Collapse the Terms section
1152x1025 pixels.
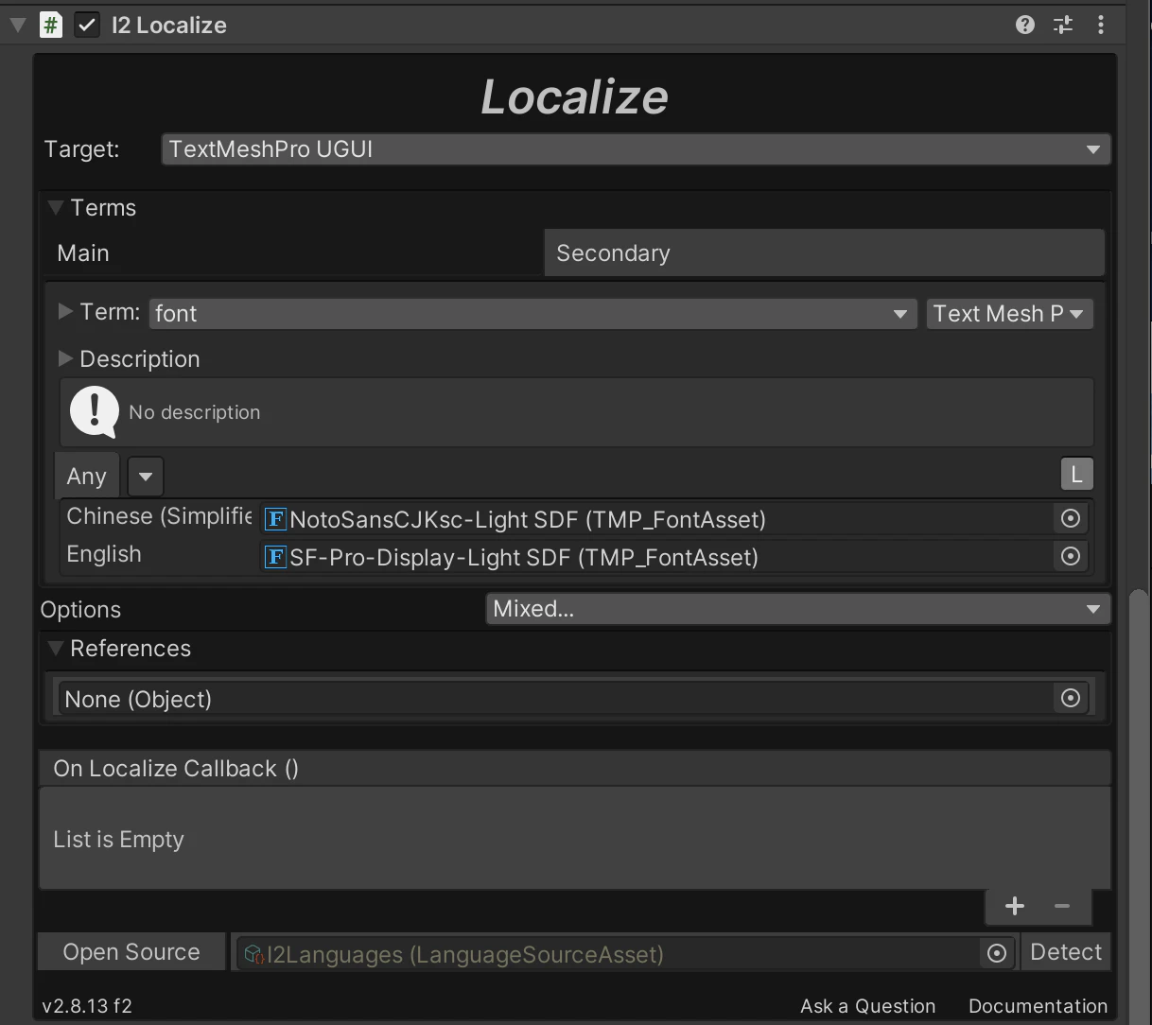click(x=56, y=207)
